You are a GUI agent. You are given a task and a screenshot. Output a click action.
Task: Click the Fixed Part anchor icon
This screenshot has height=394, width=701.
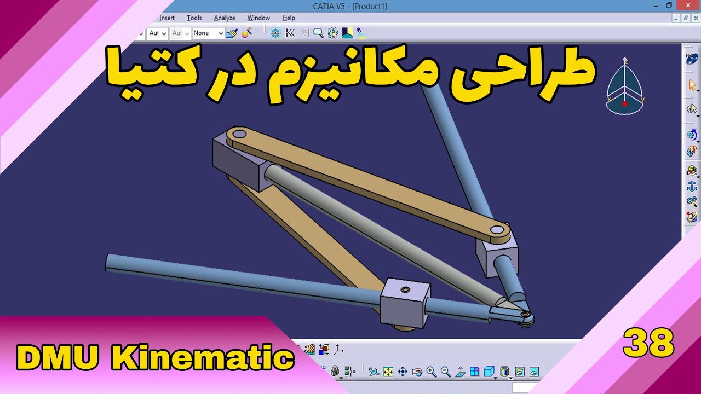click(x=692, y=186)
